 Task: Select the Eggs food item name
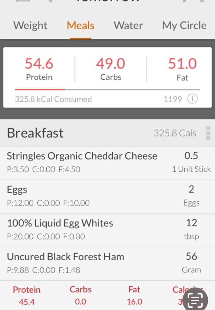click(17, 190)
